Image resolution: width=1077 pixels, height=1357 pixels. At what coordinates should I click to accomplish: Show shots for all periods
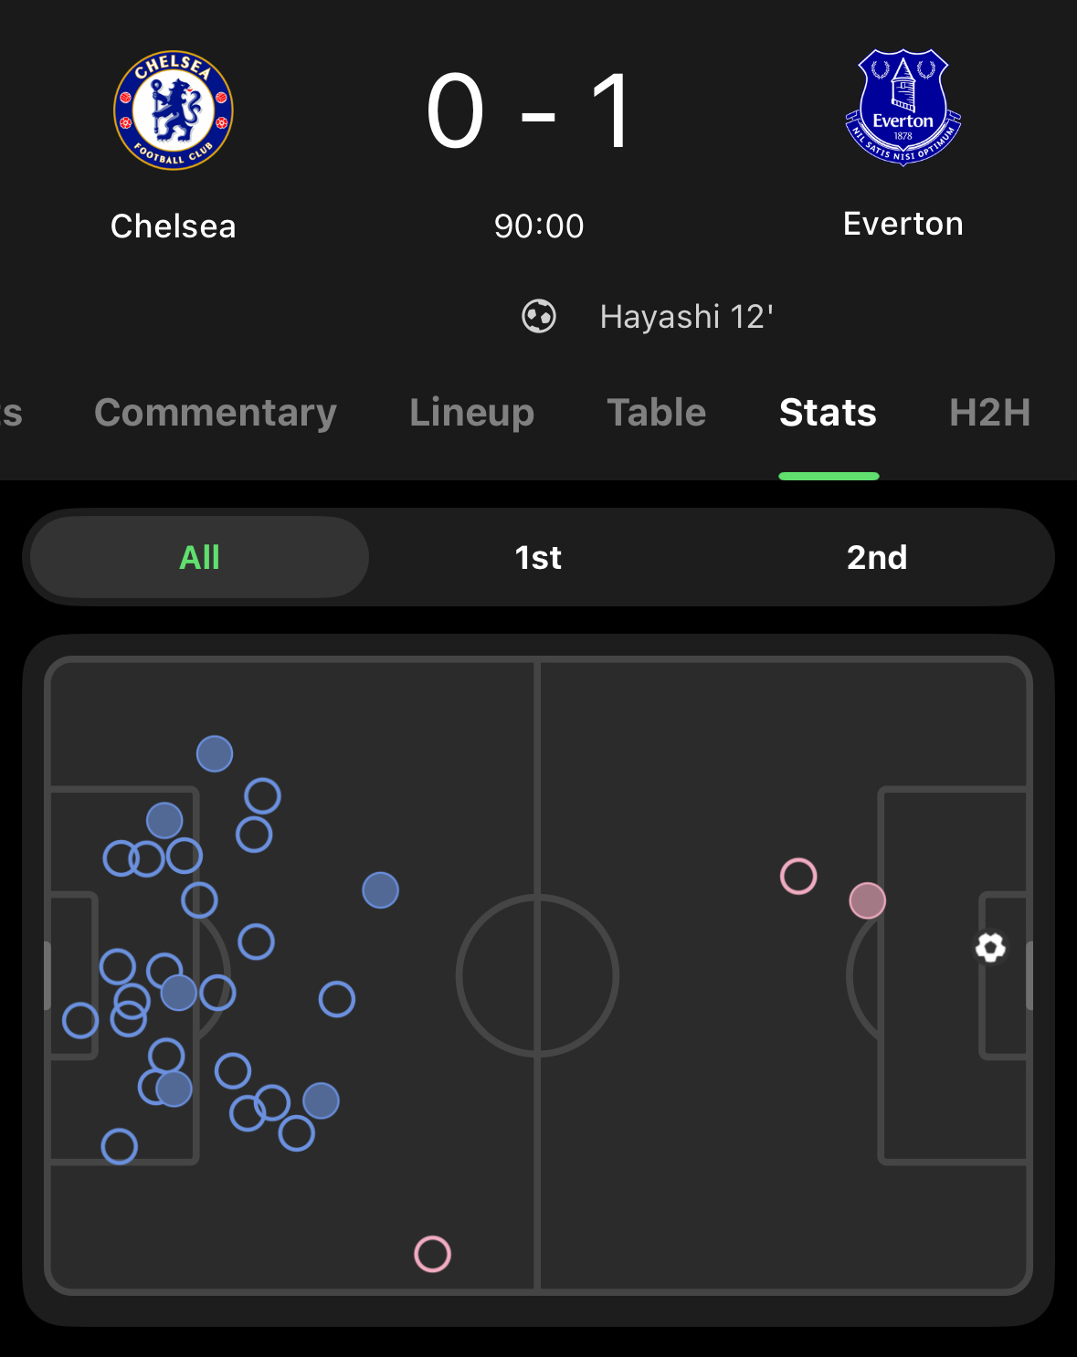(x=199, y=557)
